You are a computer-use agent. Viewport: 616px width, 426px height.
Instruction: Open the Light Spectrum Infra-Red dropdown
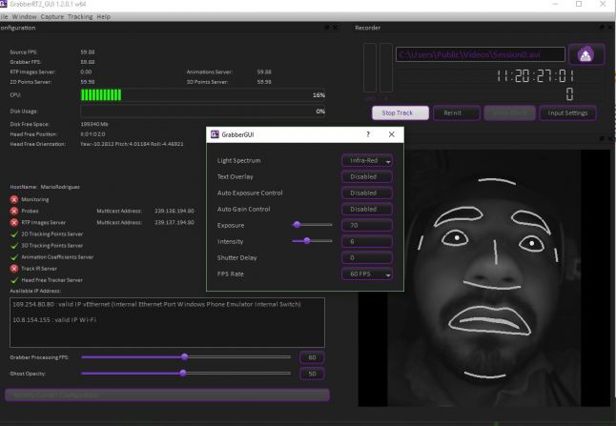click(x=367, y=161)
